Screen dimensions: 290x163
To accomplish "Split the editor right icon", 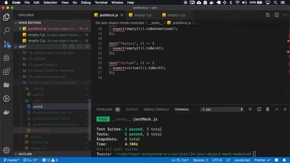I will coord(276,15).
